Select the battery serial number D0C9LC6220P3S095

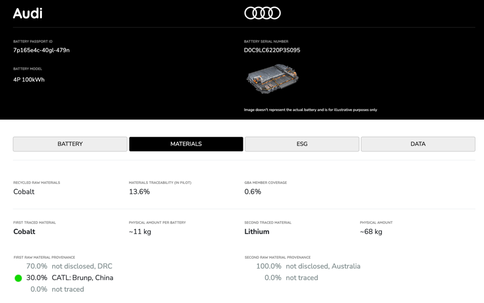(272, 51)
